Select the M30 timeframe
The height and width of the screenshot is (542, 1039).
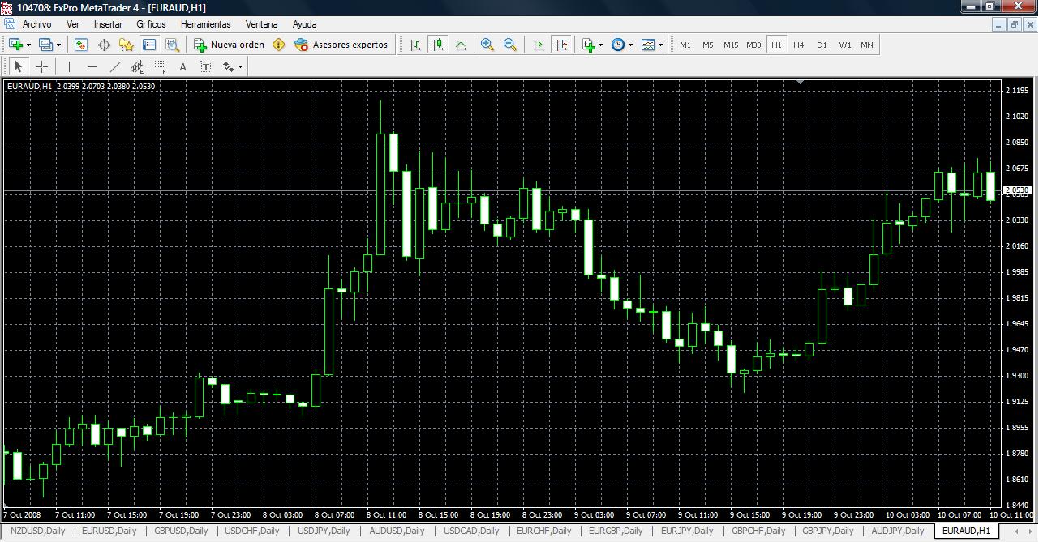click(x=753, y=45)
